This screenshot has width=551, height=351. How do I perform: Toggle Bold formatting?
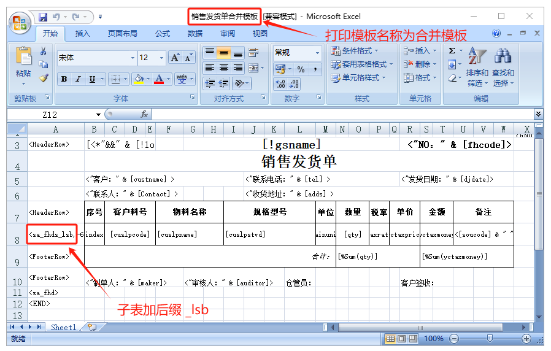(64, 79)
